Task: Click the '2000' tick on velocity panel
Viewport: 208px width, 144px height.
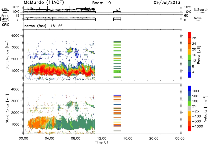Action: coord(15,113)
